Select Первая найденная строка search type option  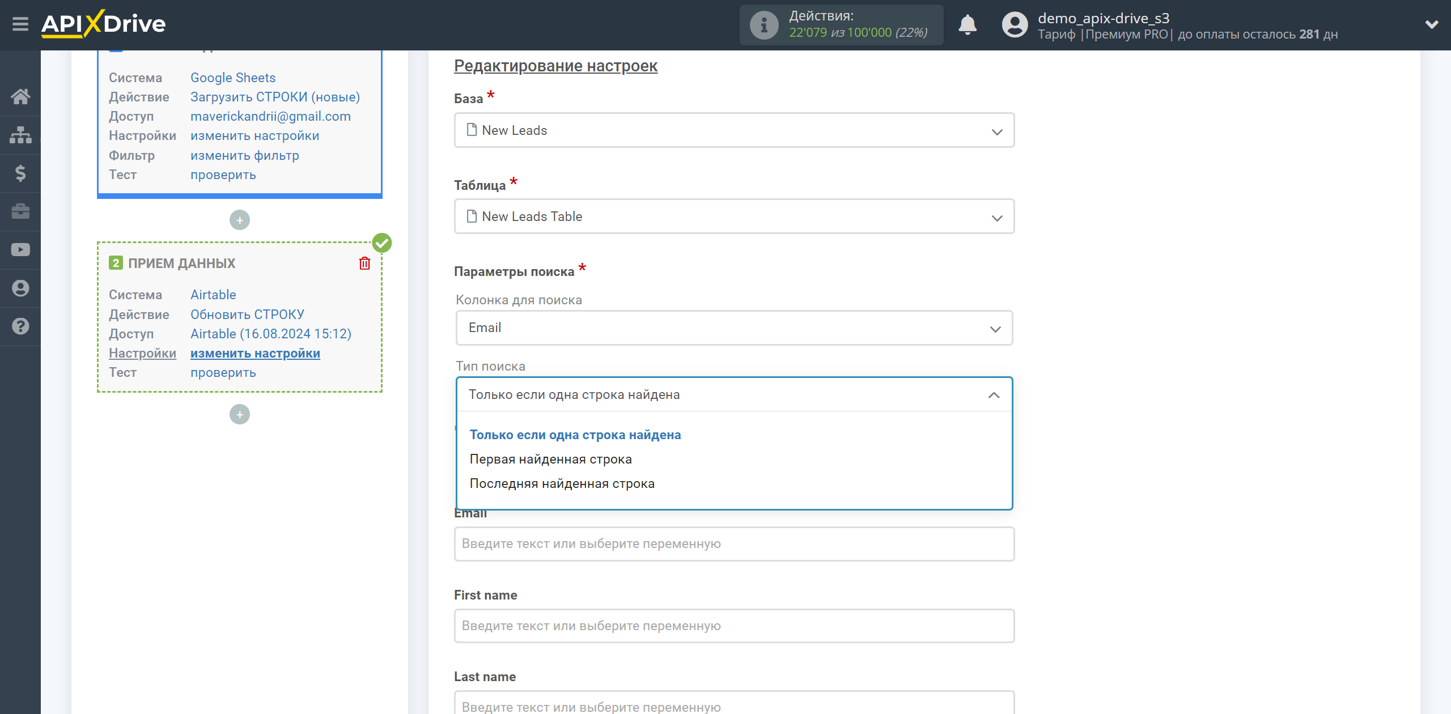[550, 459]
